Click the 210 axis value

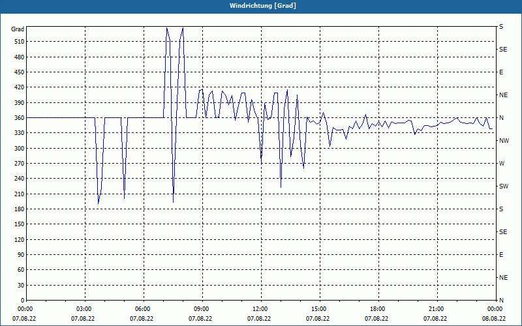pos(20,194)
